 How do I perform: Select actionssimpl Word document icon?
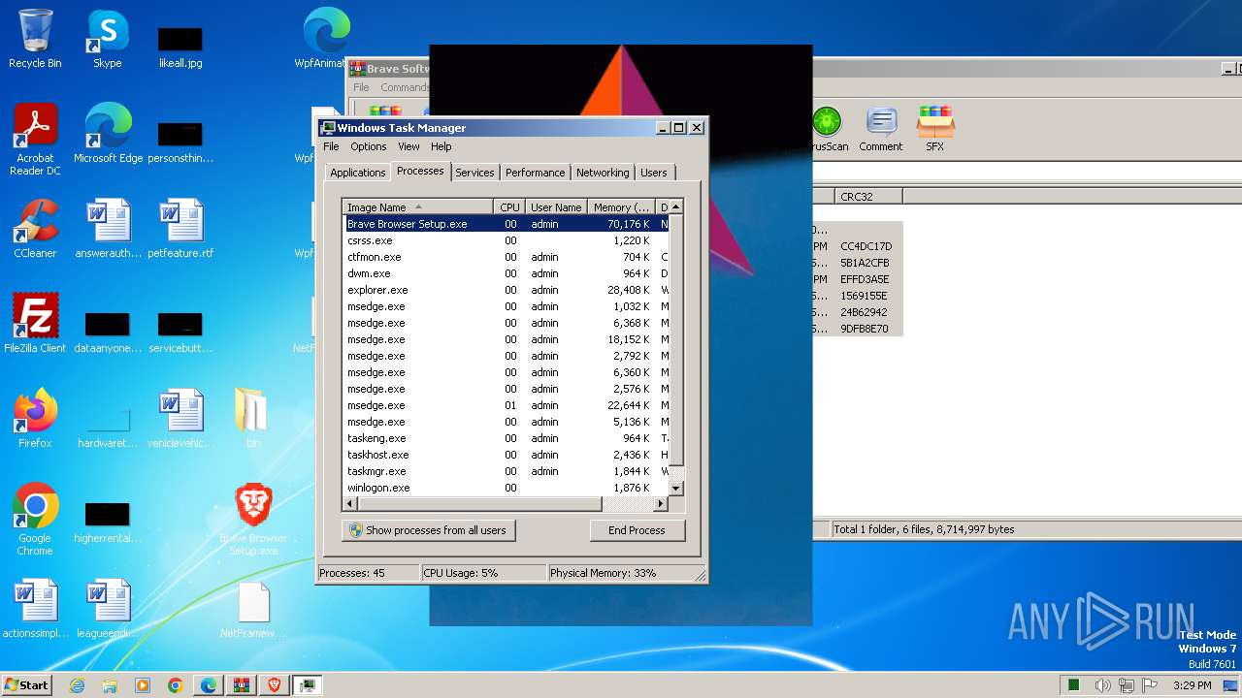tap(35, 609)
